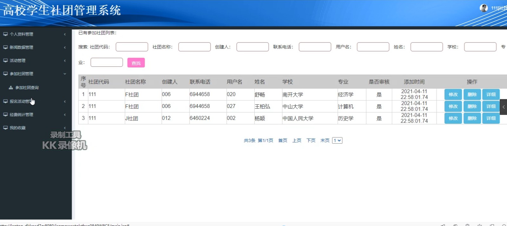Expand the 个人资料管理 menu chevron
The image size is (507, 226).
tap(65, 34)
